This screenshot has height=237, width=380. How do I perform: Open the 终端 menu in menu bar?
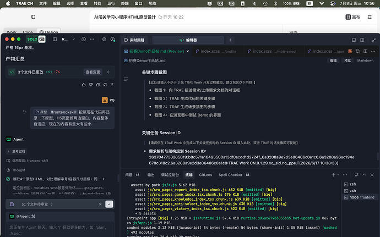(x=125, y=3)
